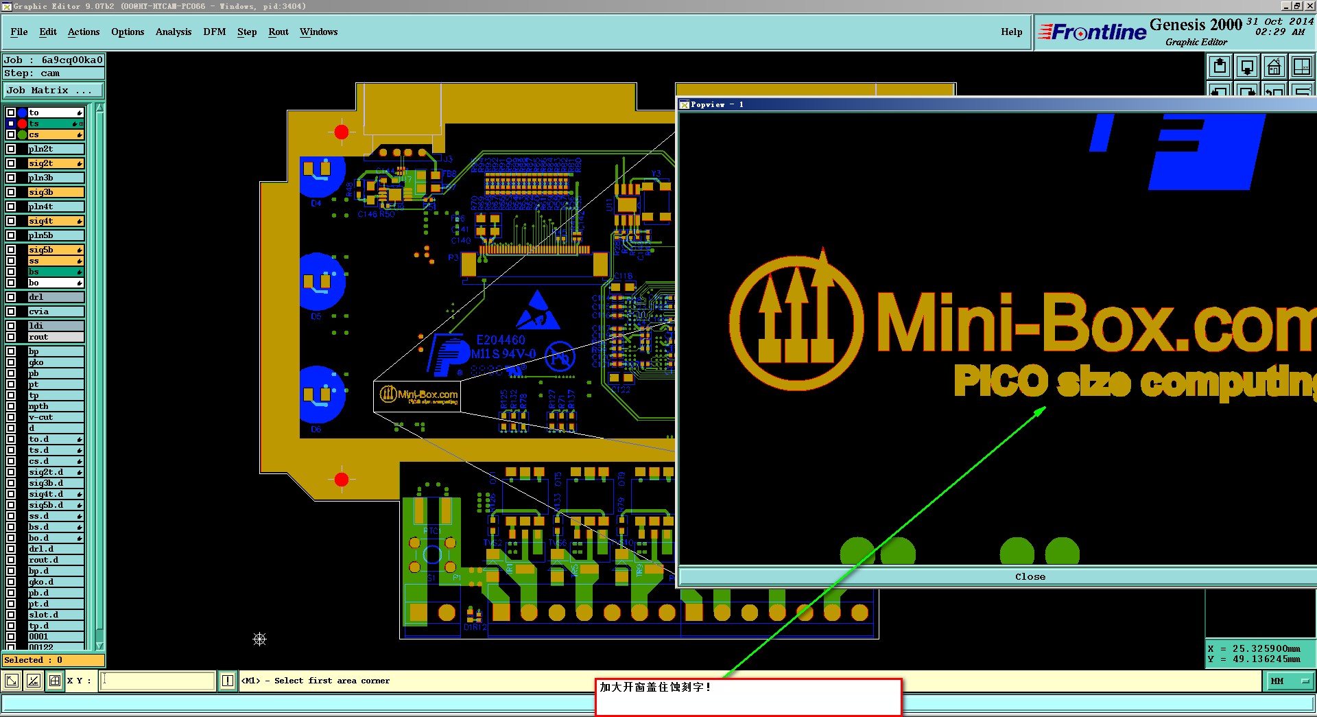Select the pln3b layer name
The width and height of the screenshot is (1317, 717).
pyautogui.click(x=56, y=178)
